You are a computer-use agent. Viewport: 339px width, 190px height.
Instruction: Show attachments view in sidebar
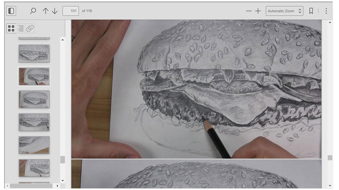point(30,28)
